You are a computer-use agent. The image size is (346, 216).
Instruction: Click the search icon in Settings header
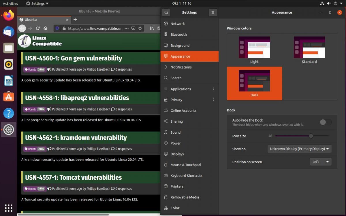(x=166, y=12)
